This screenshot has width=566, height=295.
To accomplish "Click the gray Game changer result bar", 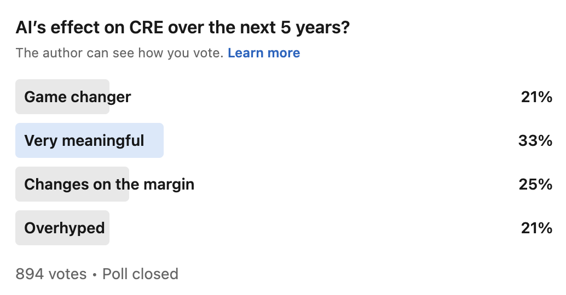I will [62, 97].
